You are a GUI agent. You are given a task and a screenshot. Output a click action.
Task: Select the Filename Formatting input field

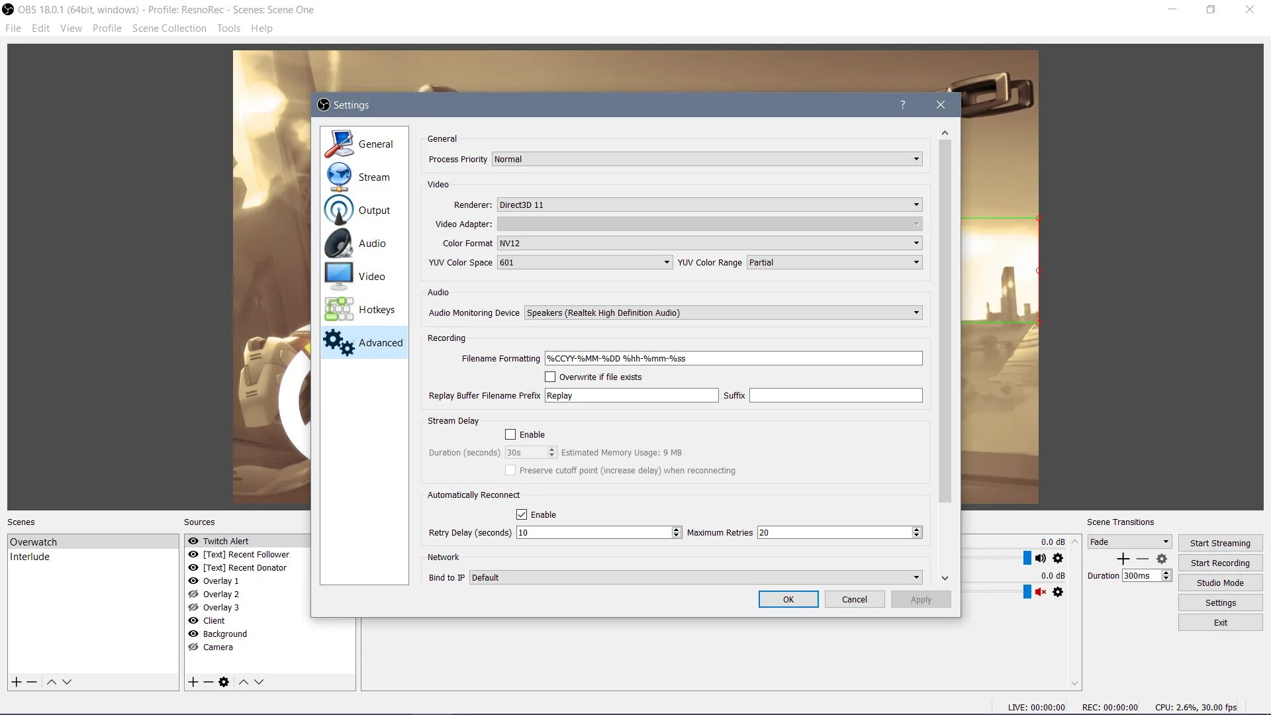coord(732,358)
